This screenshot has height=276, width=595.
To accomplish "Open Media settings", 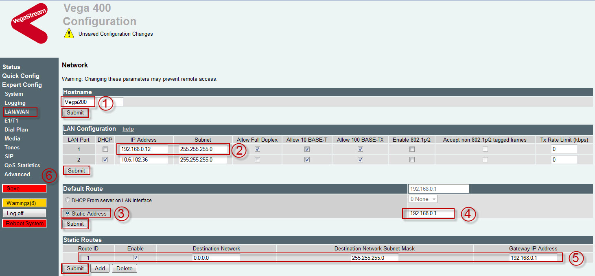I will [x=12, y=138].
